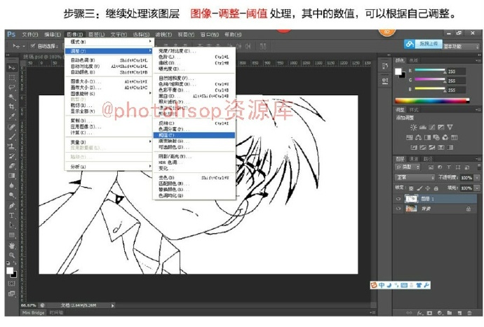Open the layer blend mode 正常 dropdown
The image size is (484, 327).
coord(415,178)
